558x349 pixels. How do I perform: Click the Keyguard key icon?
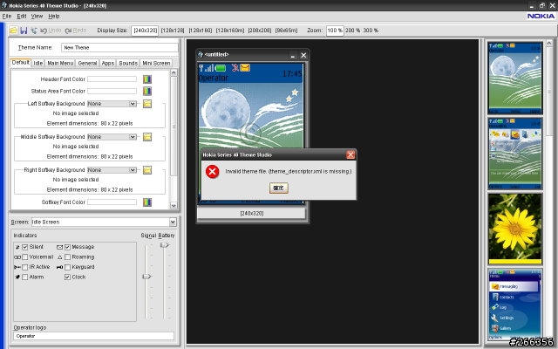tap(60, 267)
